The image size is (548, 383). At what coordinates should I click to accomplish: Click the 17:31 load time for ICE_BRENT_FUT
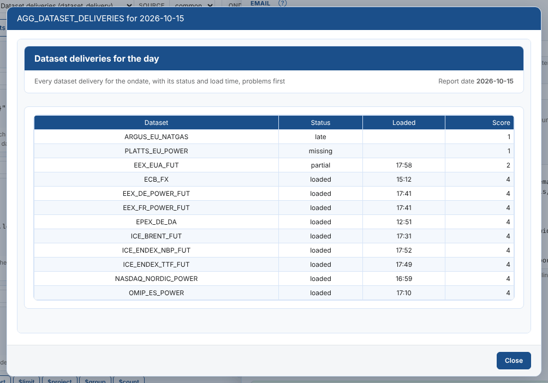pos(404,236)
